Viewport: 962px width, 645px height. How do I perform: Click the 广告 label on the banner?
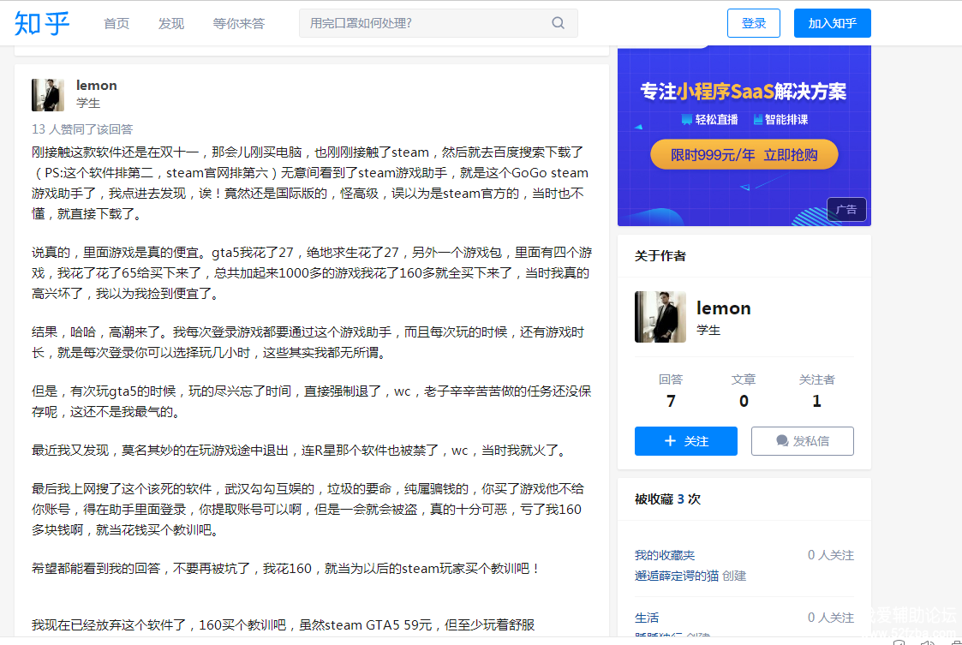click(x=845, y=210)
